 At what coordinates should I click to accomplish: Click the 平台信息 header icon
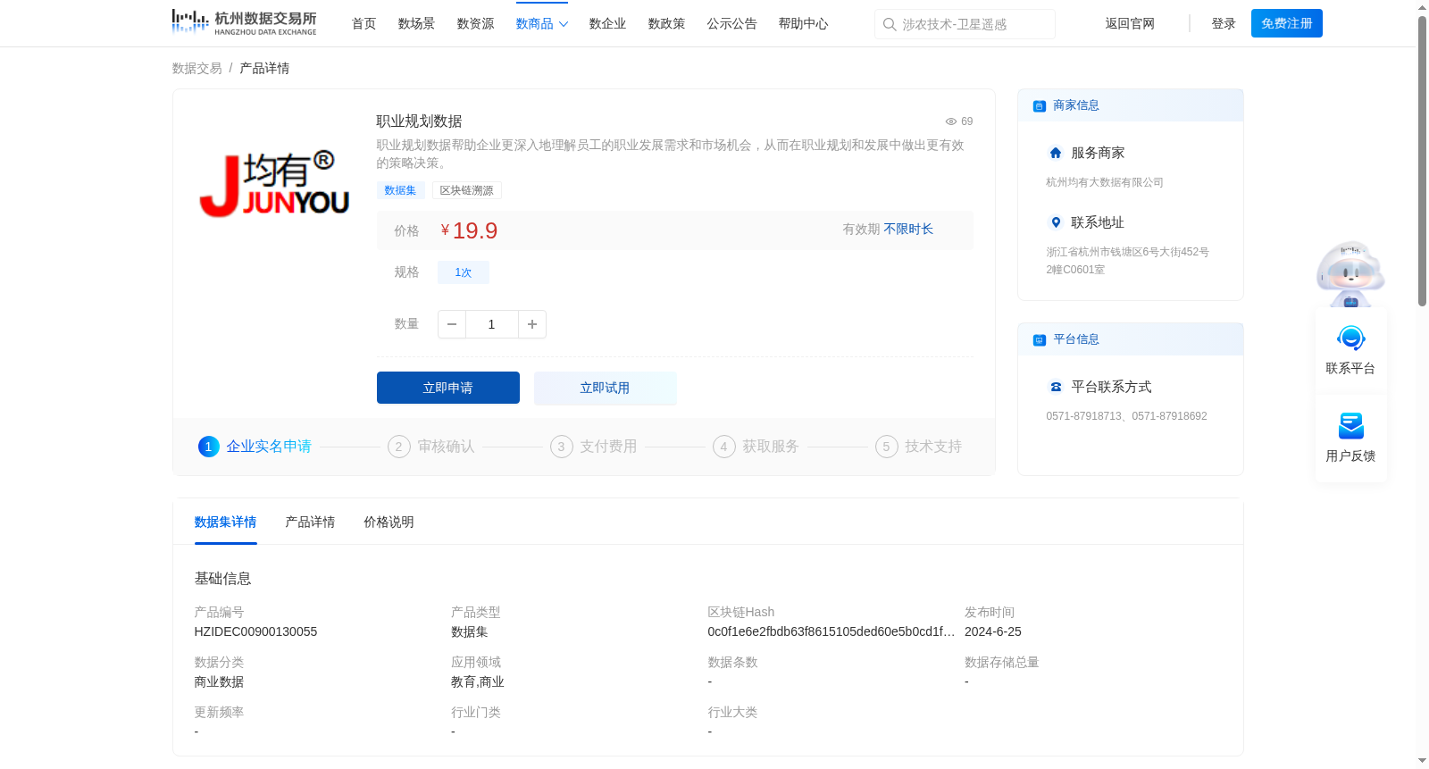(1040, 340)
